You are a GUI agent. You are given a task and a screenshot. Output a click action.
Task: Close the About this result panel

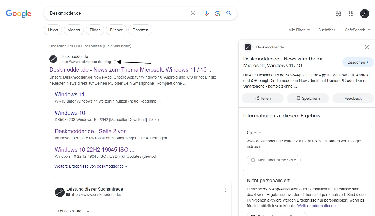click(367, 47)
